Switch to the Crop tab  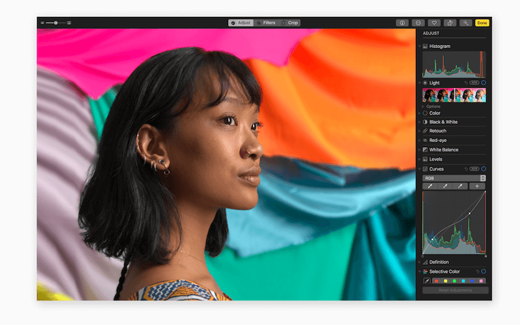pyautogui.click(x=290, y=23)
